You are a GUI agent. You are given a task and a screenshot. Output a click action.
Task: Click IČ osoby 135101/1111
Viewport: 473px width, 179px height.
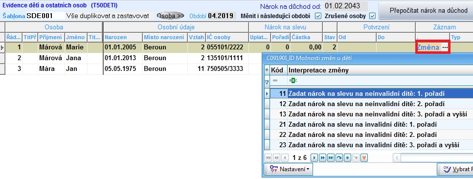pyautogui.click(x=227, y=58)
